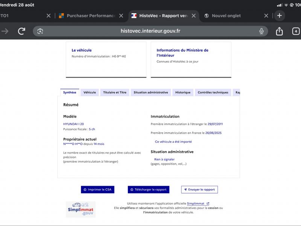Tap the Vendredi 28 août date
Image resolution: width=301 pixels, height=226 pixels.
coord(17,5)
